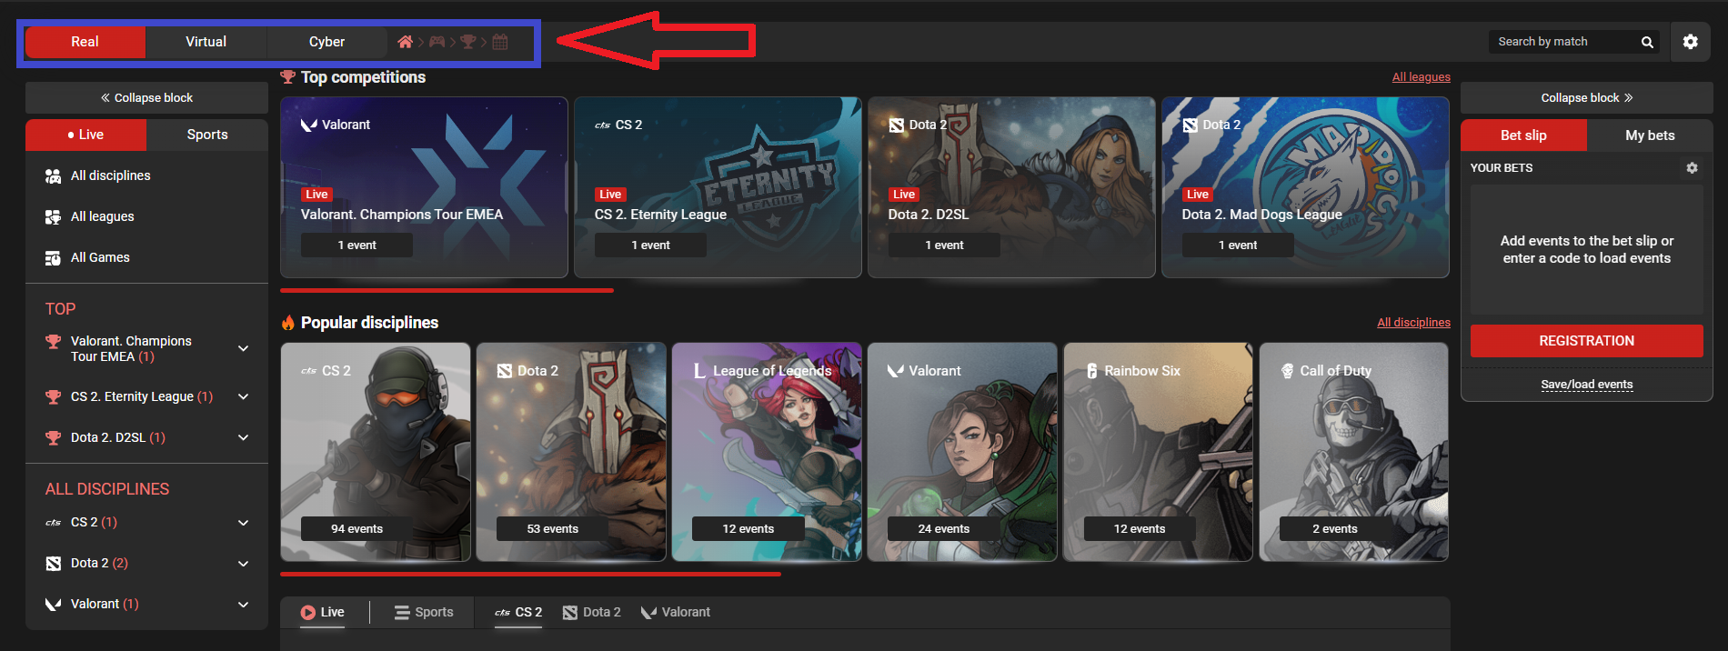Select All Games in the sidebar
The image size is (1728, 651).
tap(100, 257)
